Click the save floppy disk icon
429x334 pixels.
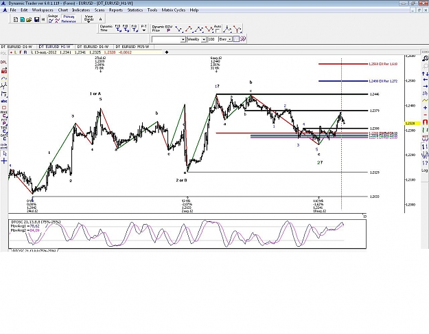(x=36, y=19)
